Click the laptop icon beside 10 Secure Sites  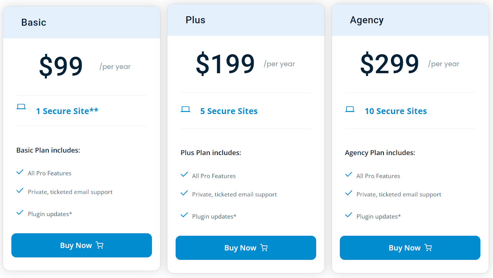pyautogui.click(x=350, y=109)
